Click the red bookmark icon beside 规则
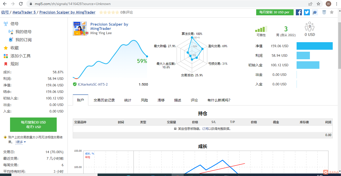This screenshot has height=176, width=341. (6, 64)
